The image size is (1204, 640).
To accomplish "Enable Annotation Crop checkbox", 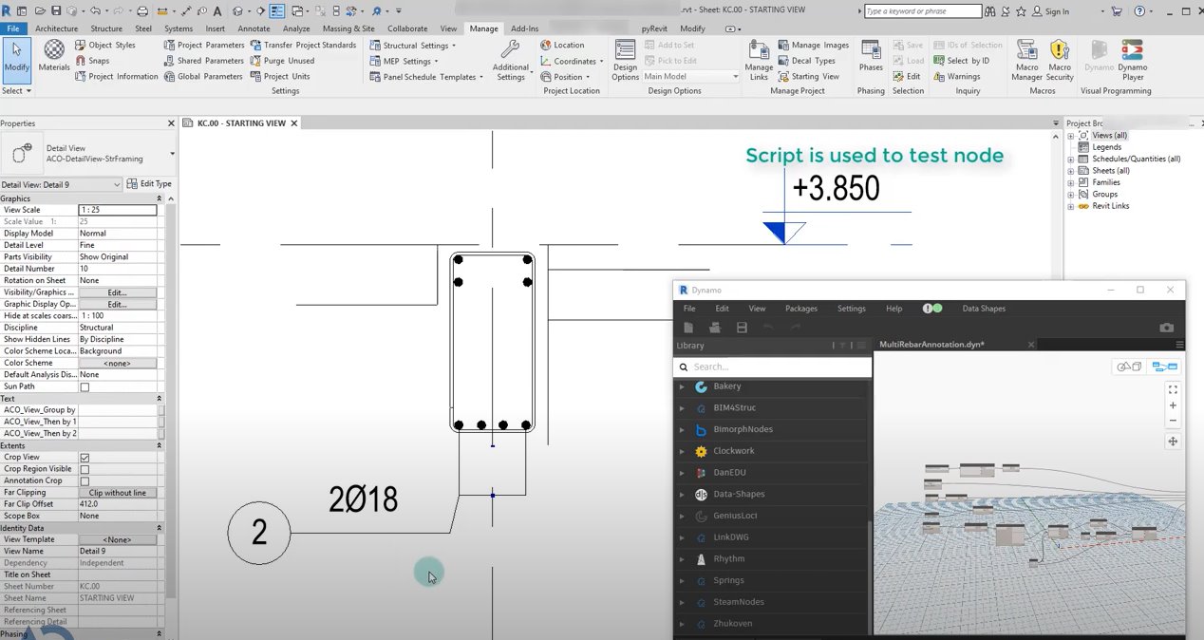I will point(85,481).
